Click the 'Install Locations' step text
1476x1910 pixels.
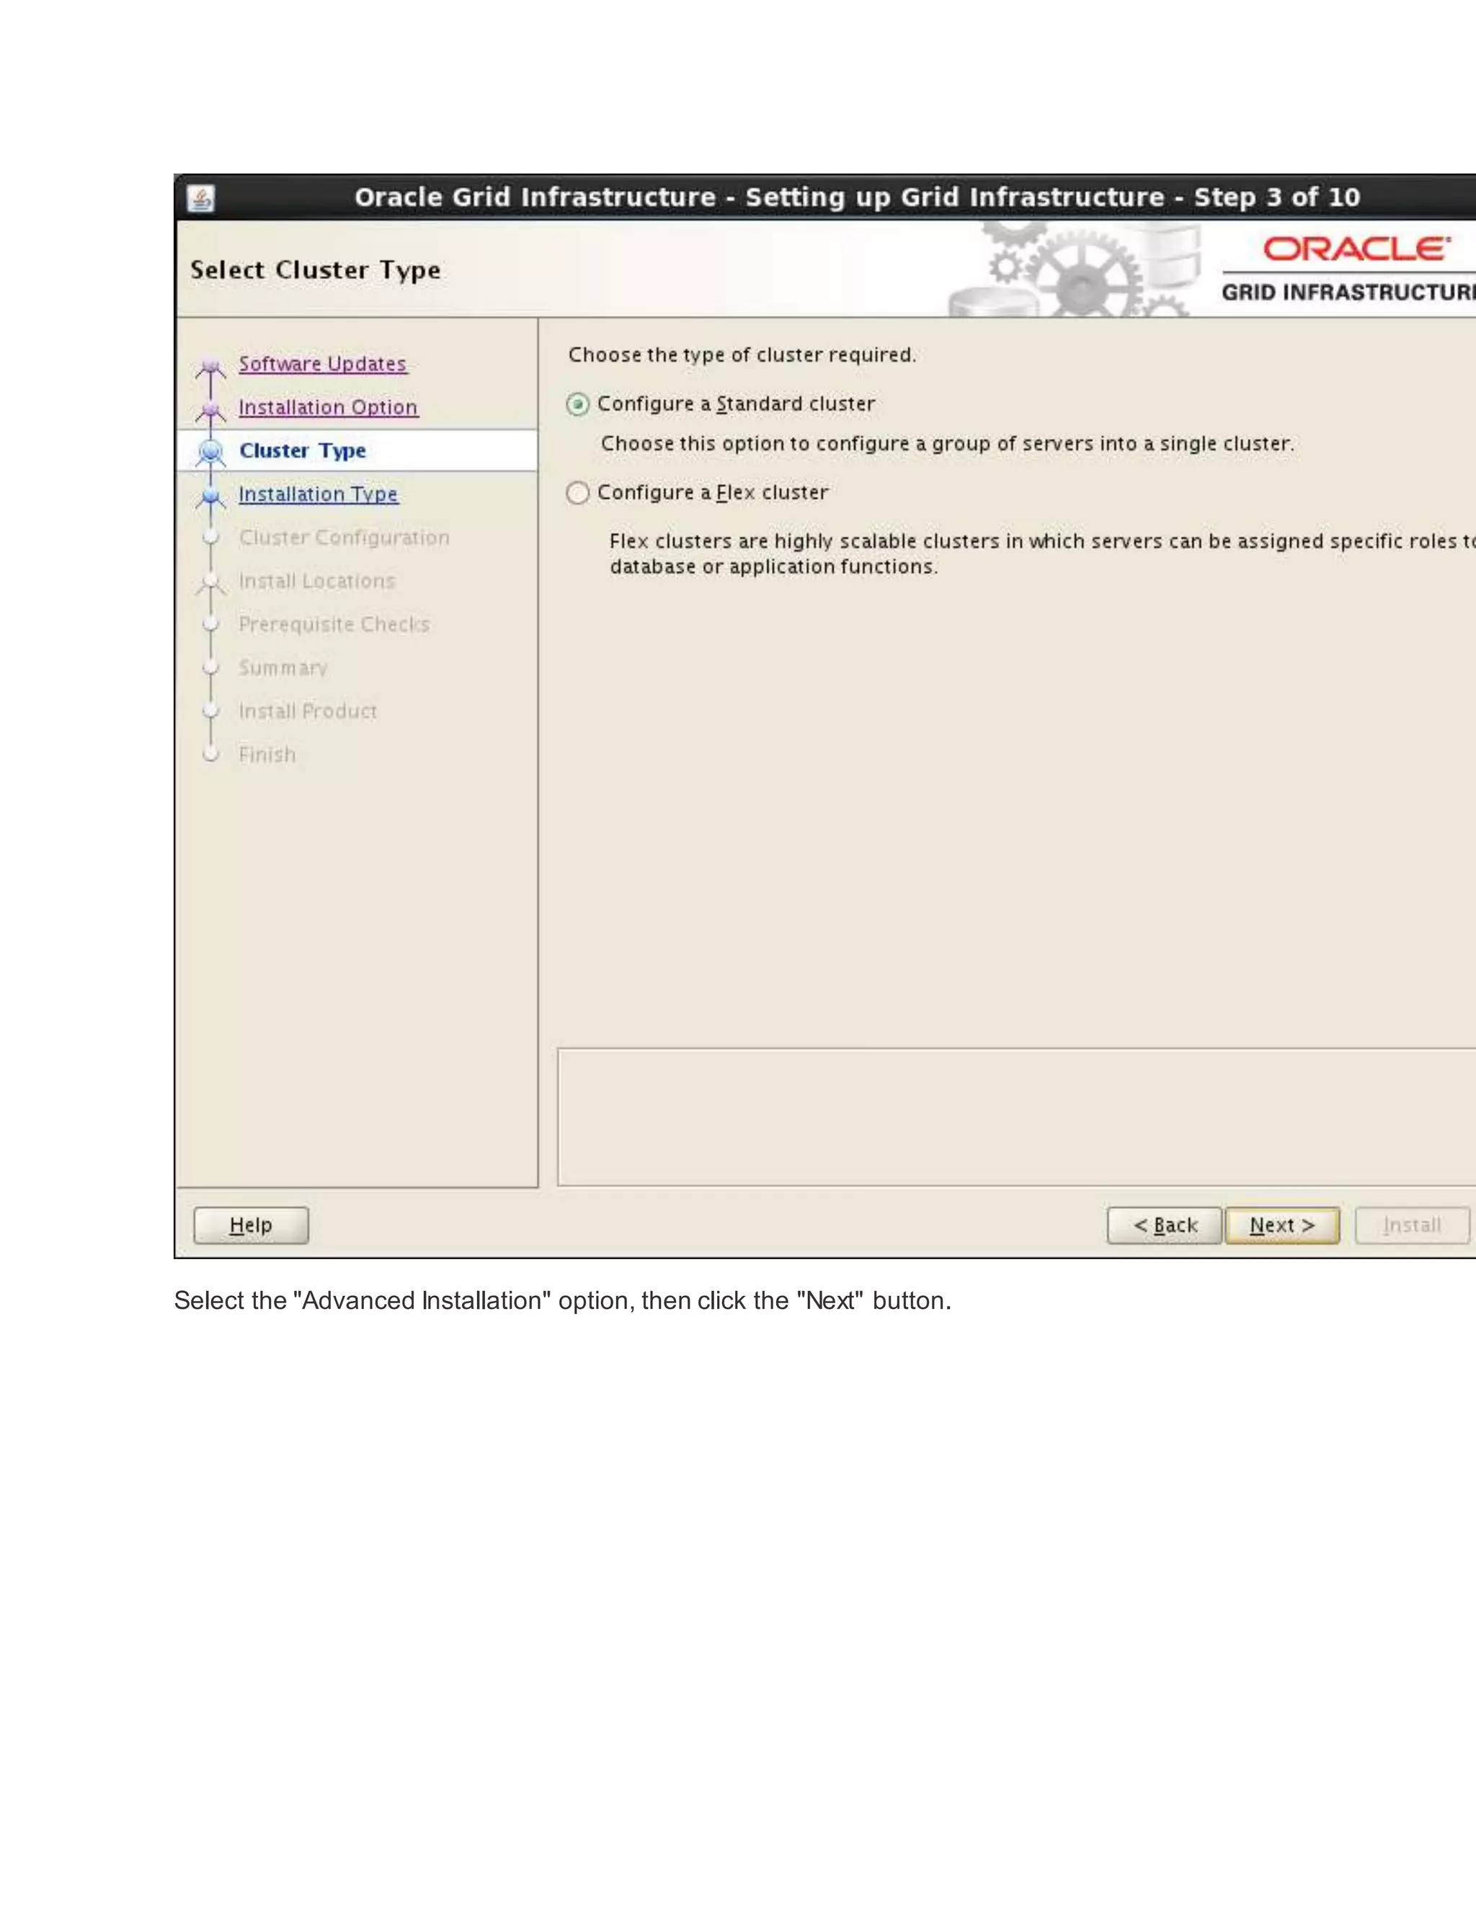tap(316, 581)
